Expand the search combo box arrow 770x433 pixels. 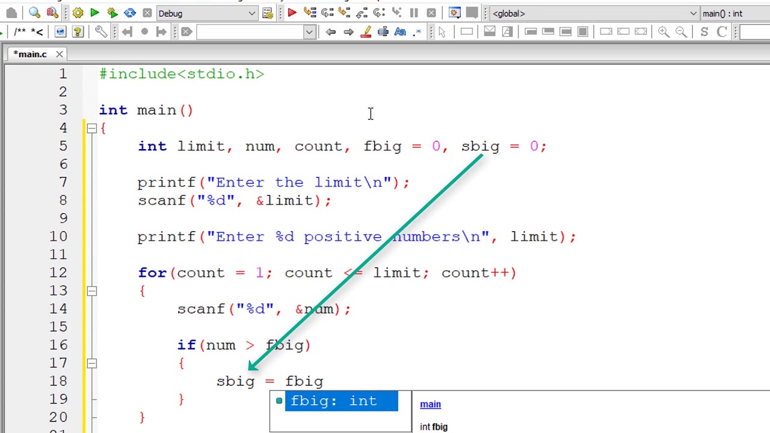(309, 32)
